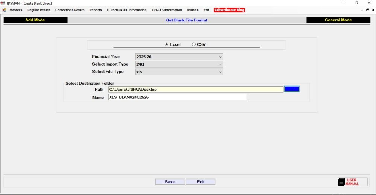Open the Reports menu

[x=96, y=10]
